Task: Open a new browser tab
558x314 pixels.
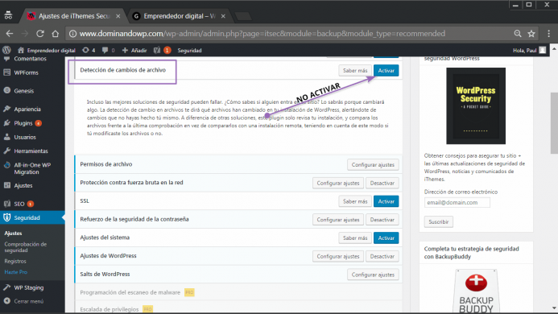Action: [x=243, y=16]
